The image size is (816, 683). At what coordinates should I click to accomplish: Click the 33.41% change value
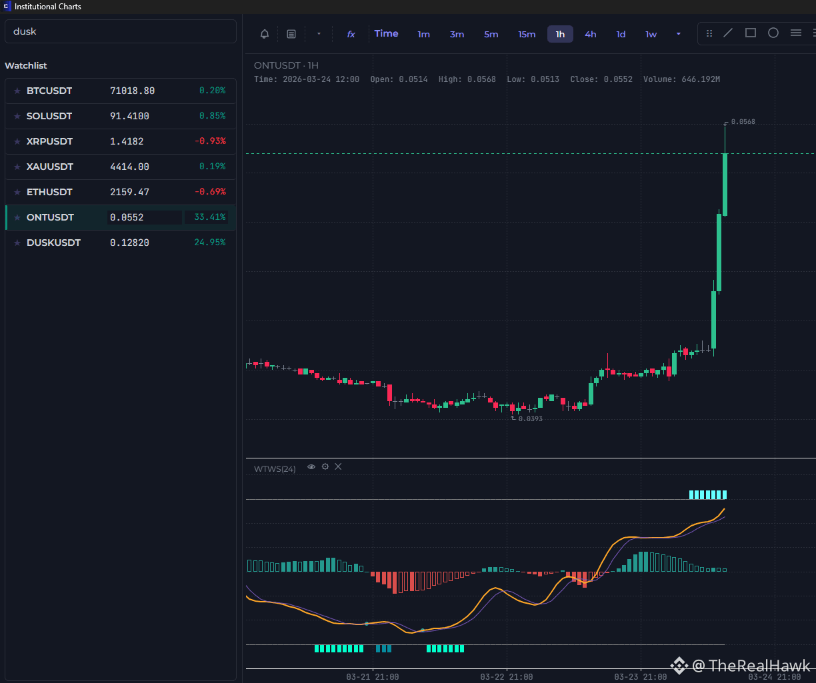point(209,217)
